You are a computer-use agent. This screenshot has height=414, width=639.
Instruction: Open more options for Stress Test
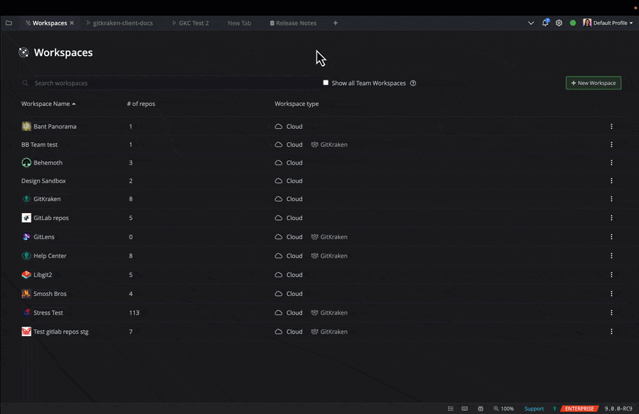point(612,313)
